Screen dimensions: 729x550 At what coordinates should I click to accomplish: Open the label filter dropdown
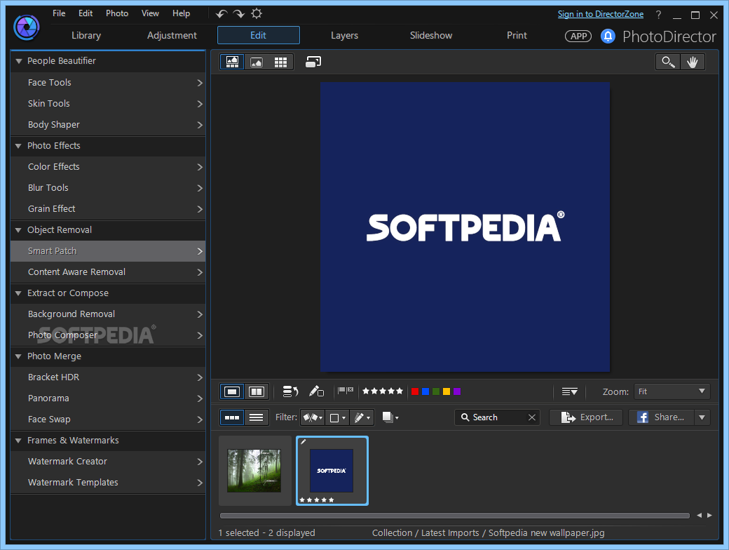(x=337, y=417)
